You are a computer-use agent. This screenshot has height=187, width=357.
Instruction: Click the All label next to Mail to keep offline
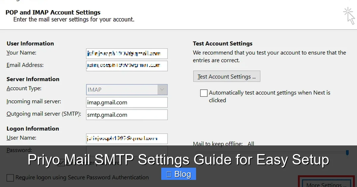click(x=250, y=144)
